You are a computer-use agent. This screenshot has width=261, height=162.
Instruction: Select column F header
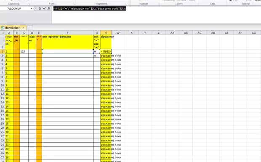click(x=68, y=33)
